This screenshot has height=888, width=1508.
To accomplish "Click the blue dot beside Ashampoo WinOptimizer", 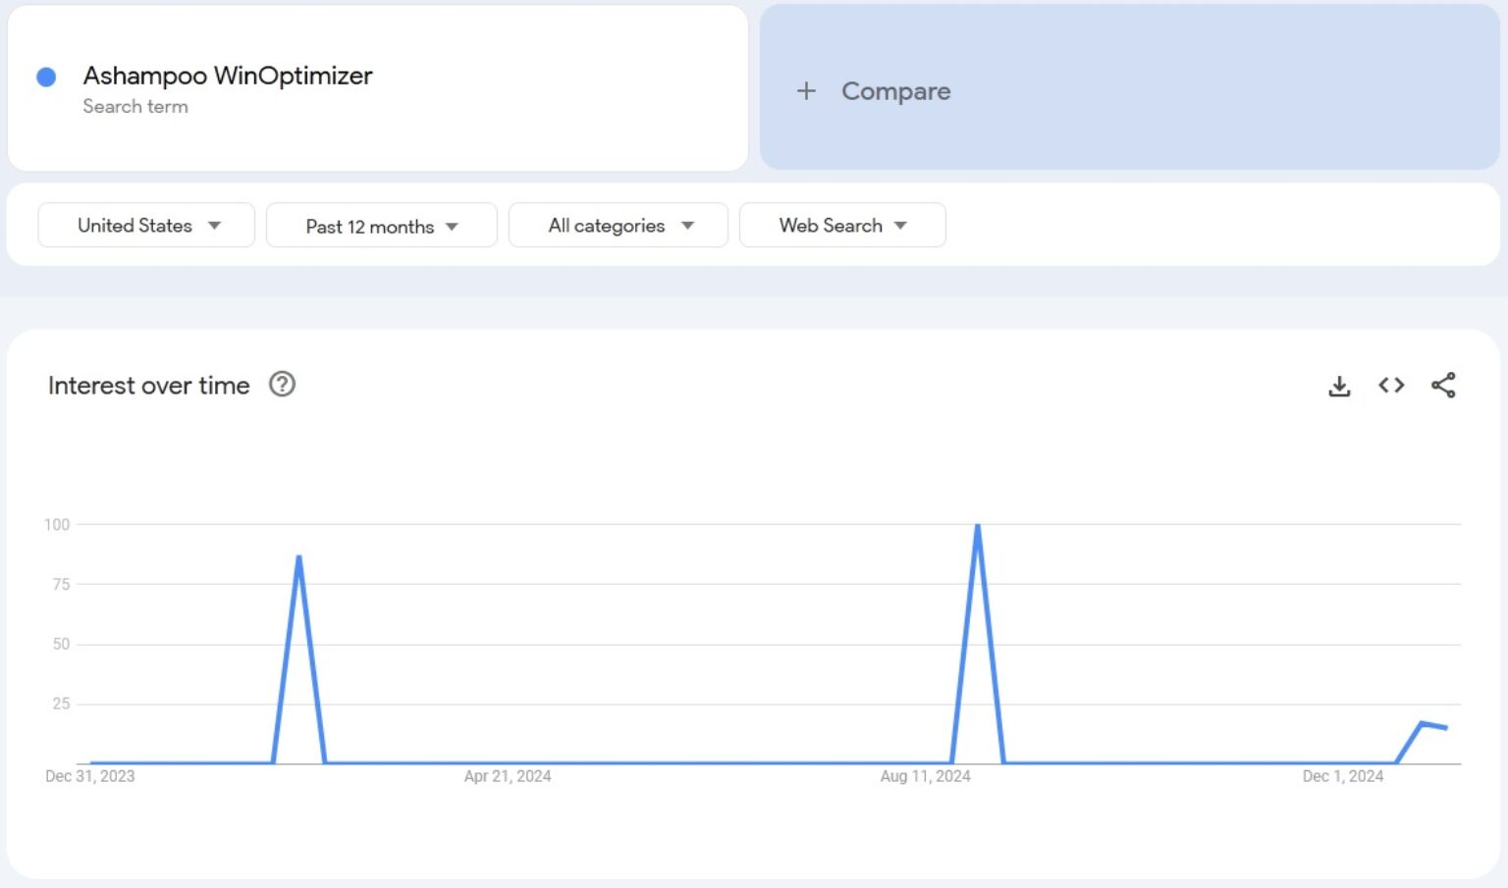I will click(45, 76).
